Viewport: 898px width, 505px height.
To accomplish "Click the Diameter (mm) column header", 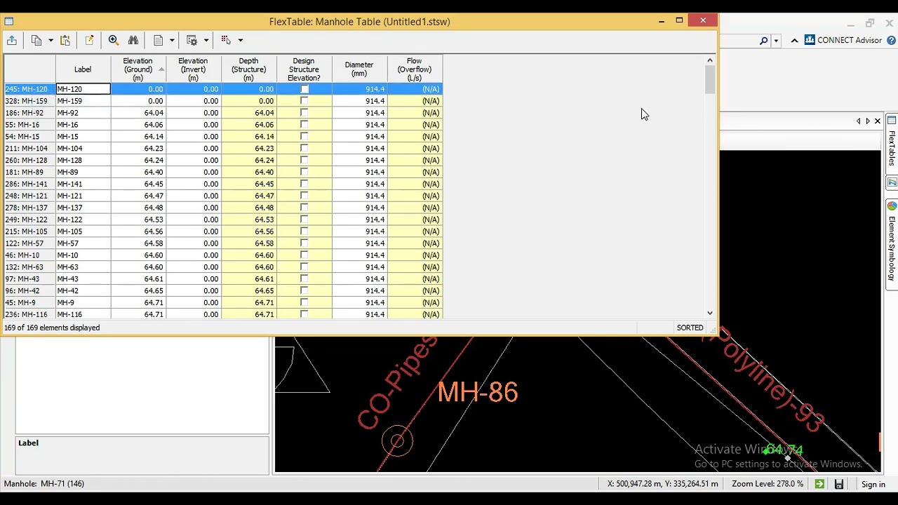I will pyautogui.click(x=359, y=69).
